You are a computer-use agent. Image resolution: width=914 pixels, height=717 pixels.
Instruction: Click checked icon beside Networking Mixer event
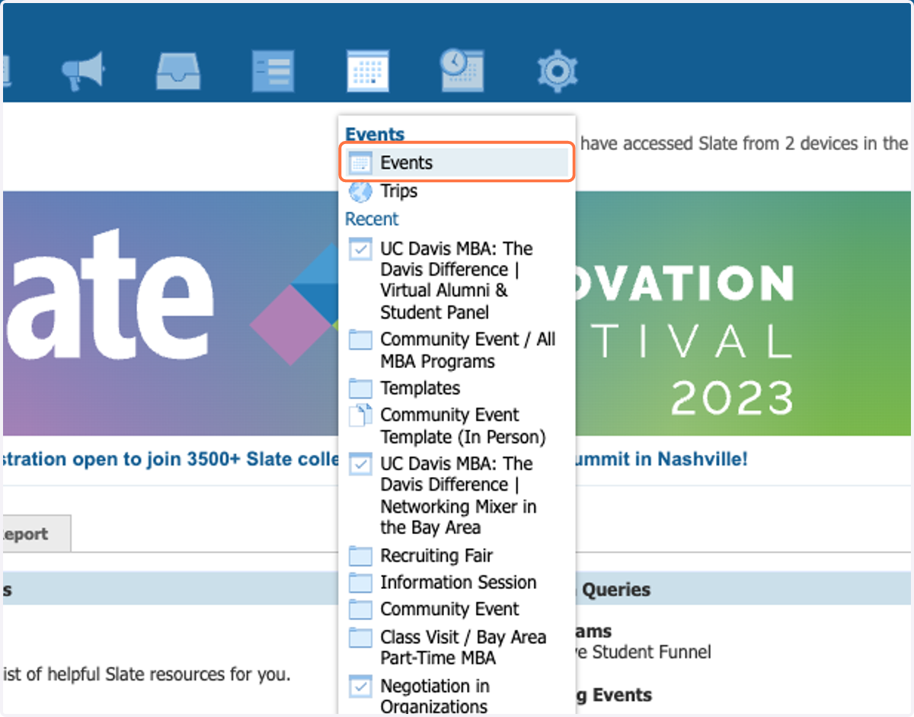click(360, 464)
